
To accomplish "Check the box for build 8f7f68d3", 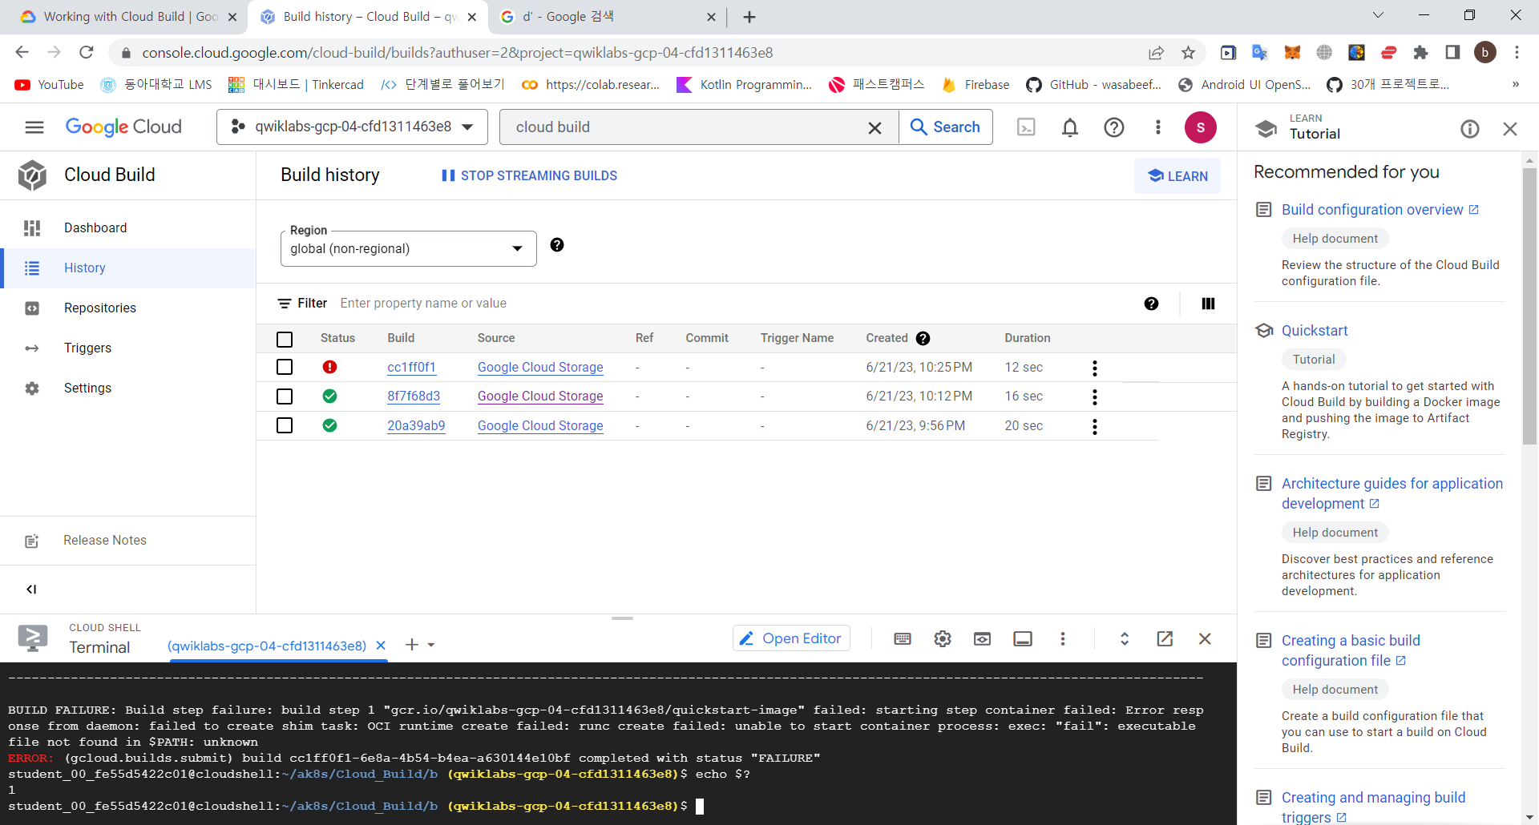I will pyautogui.click(x=285, y=396).
